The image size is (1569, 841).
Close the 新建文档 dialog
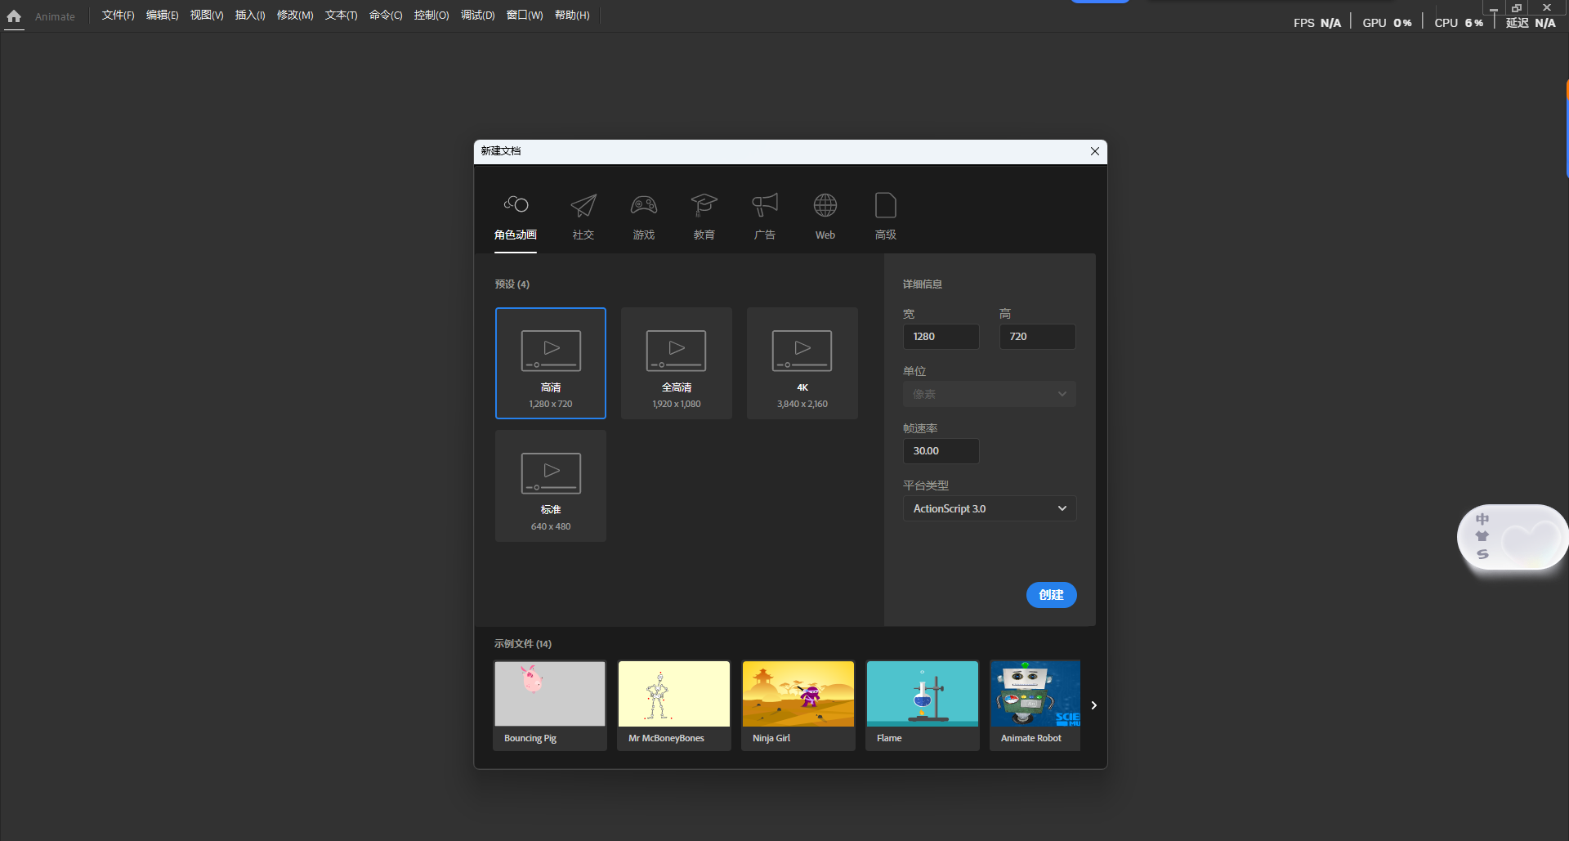click(x=1094, y=151)
